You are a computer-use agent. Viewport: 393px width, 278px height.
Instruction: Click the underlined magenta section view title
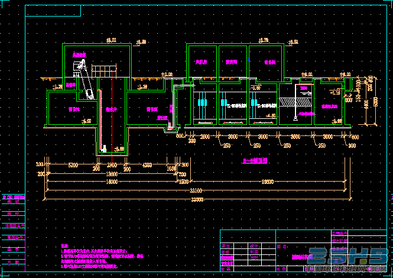(x=255, y=161)
